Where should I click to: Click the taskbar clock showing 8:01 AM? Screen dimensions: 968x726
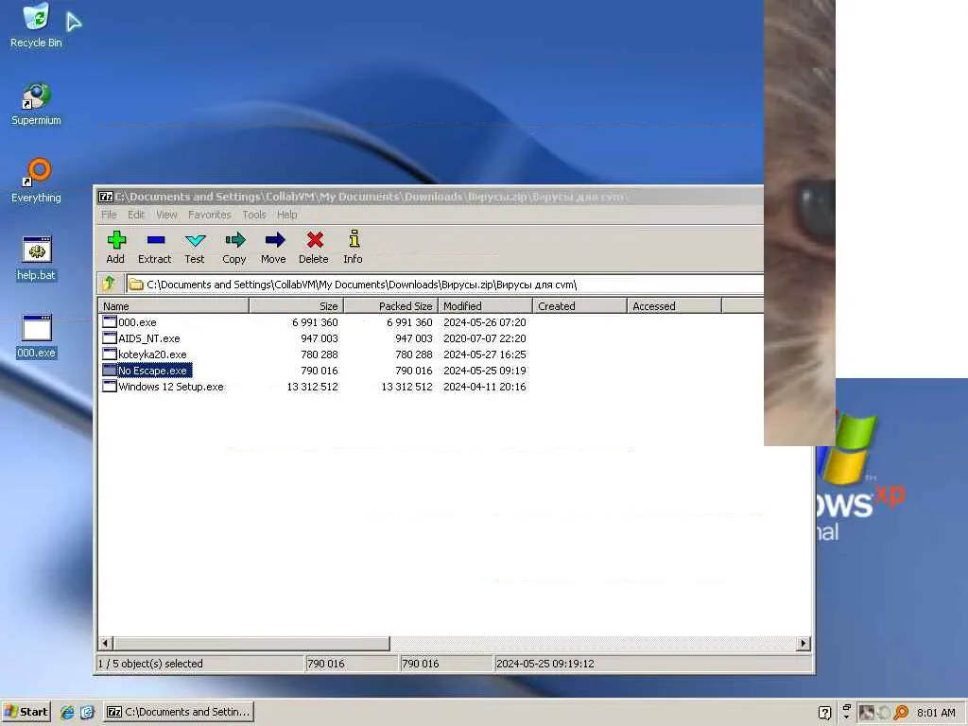click(936, 713)
